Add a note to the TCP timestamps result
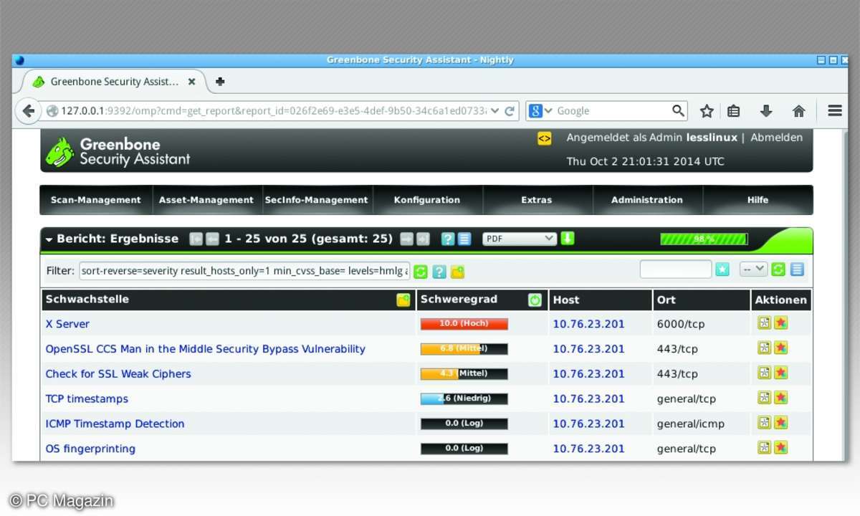The image size is (860, 516). coord(765,398)
